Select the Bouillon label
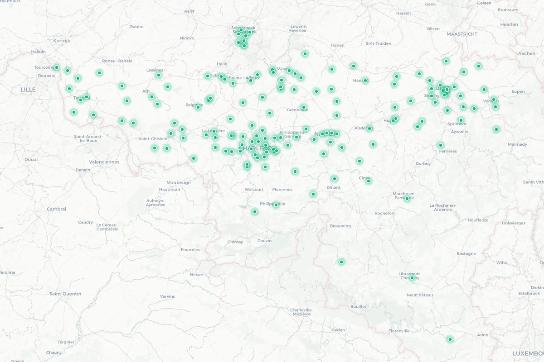The image size is (544, 362). pyautogui.click(x=359, y=306)
